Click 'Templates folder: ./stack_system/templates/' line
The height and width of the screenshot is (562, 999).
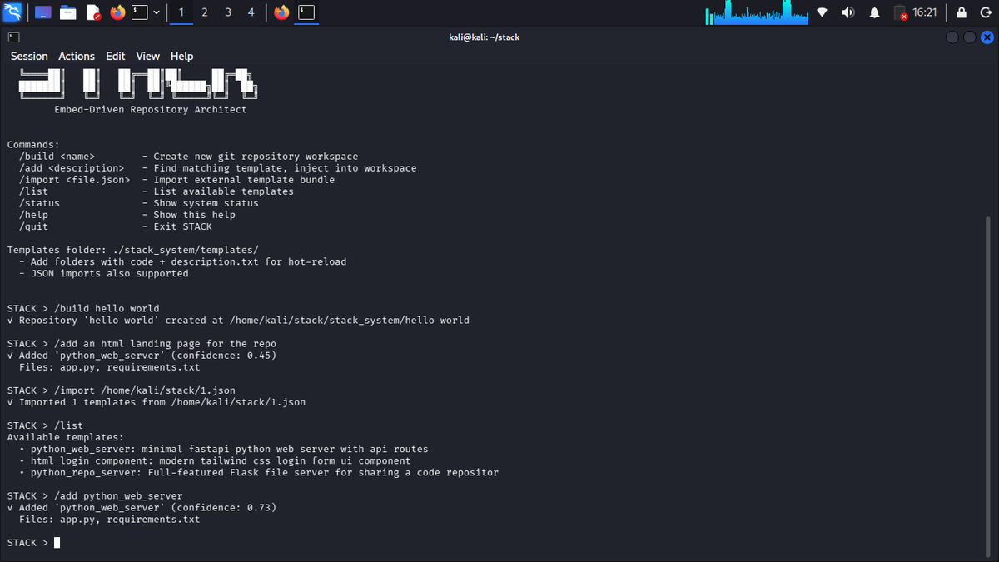(133, 249)
